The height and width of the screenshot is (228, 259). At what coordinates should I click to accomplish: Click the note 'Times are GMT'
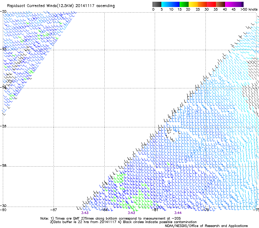68,219
